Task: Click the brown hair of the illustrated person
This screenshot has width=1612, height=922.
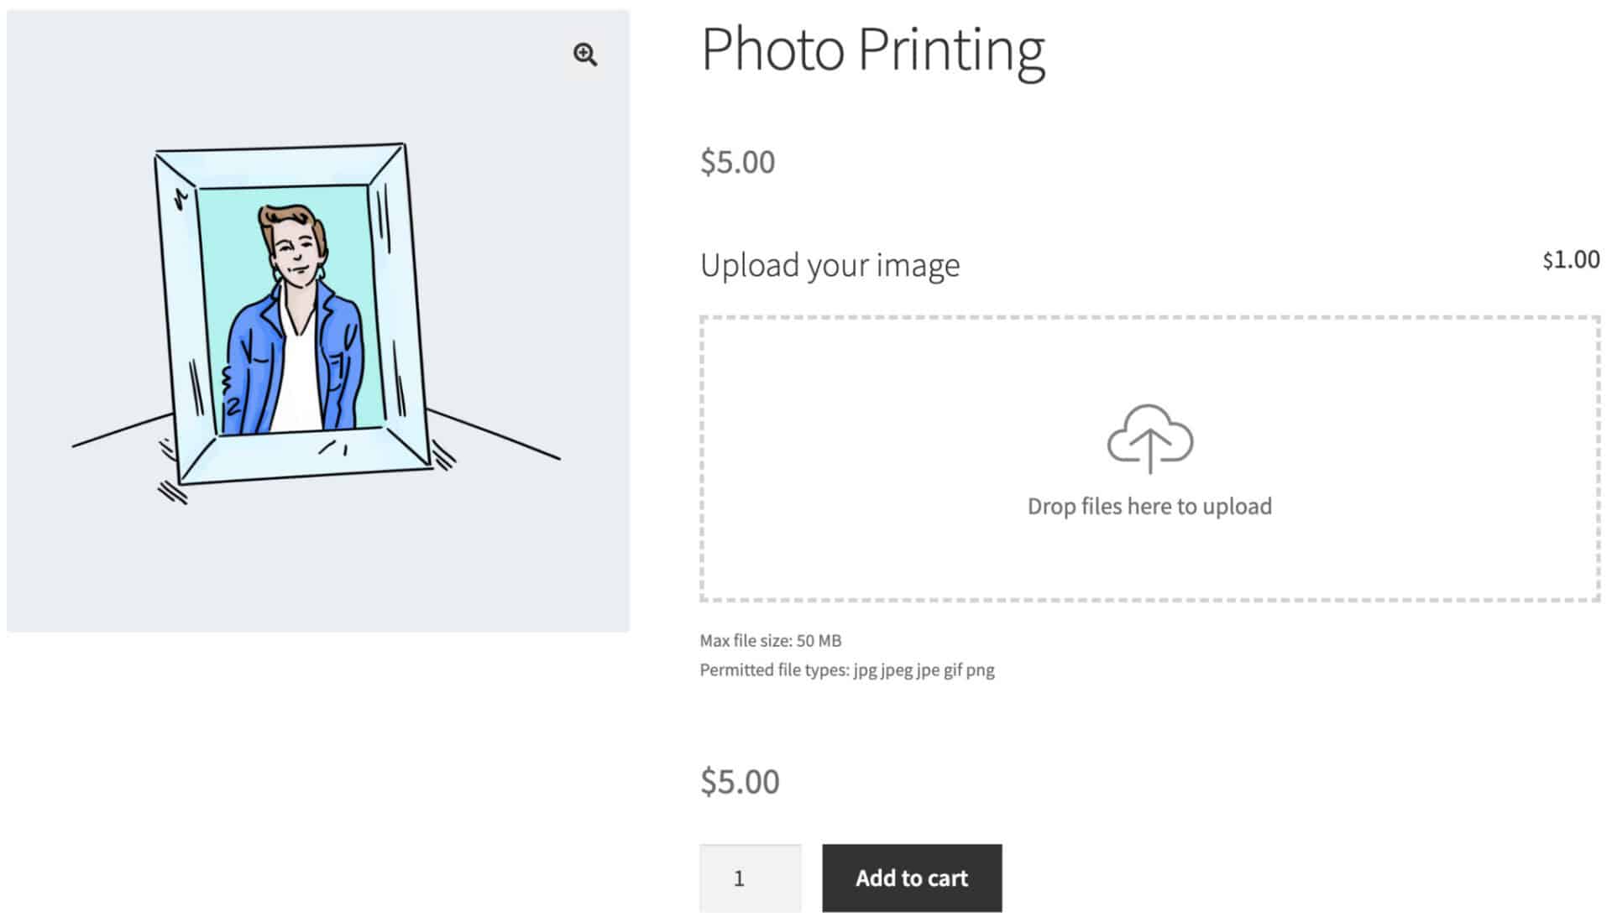Action: [x=290, y=218]
